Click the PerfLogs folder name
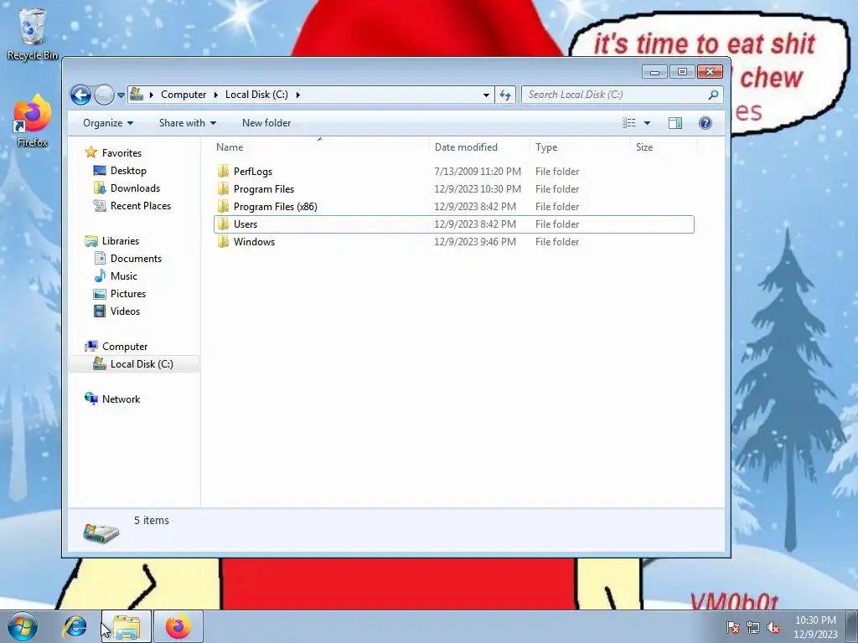 (x=253, y=171)
